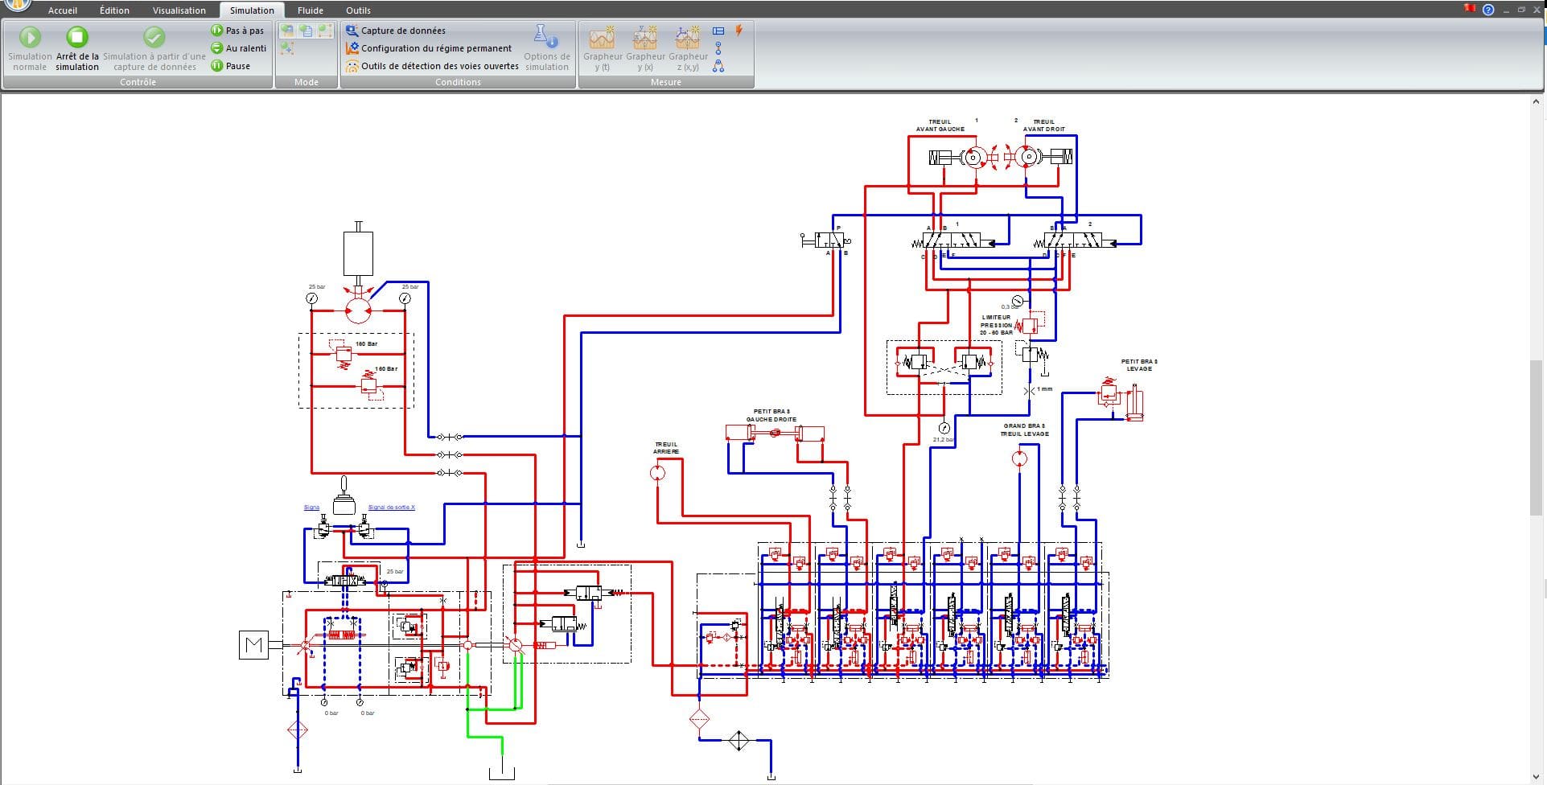
Task: Click the orange lightning bolt measure icon
Action: tap(739, 31)
